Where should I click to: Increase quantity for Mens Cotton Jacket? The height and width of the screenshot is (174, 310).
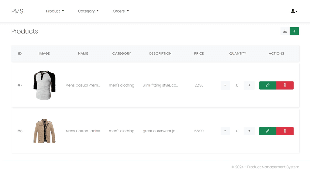pos(249,131)
